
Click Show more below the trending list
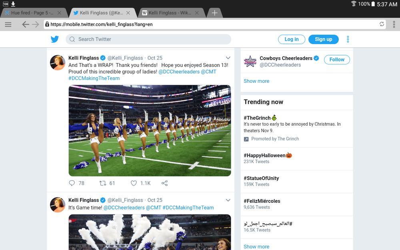(256, 247)
